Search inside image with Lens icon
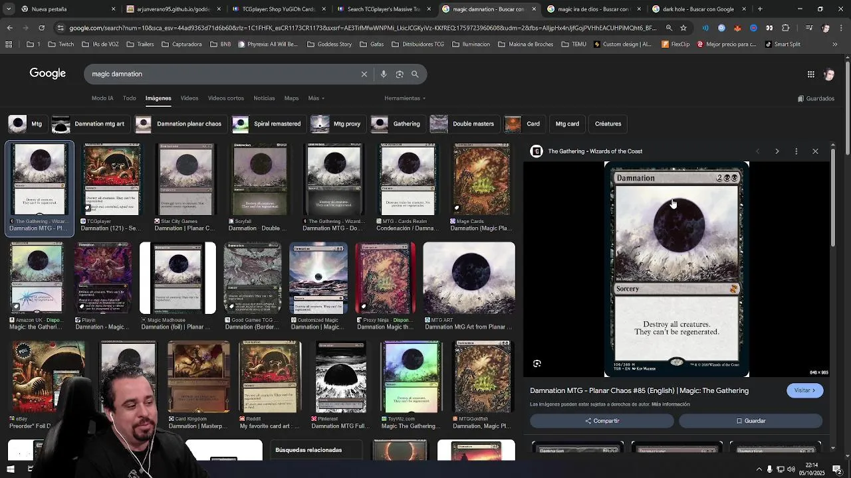The image size is (851, 478). (537, 363)
